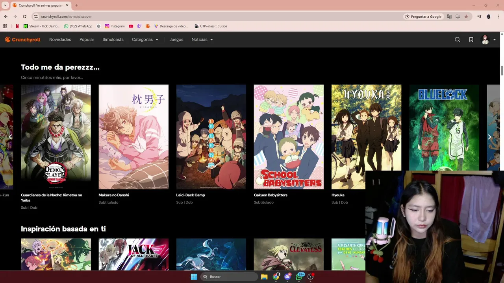The width and height of the screenshot is (504, 283).
Task: Click the Makura no Danshi title text
Action: (114, 195)
